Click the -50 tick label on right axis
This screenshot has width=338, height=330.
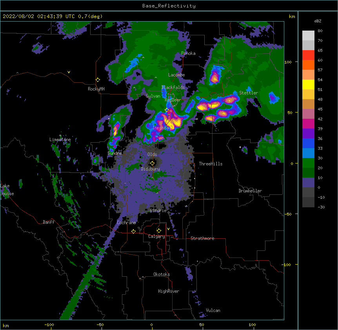tap(288, 214)
